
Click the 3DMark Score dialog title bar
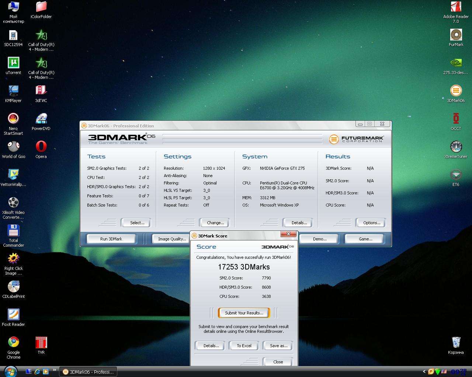tap(236, 235)
